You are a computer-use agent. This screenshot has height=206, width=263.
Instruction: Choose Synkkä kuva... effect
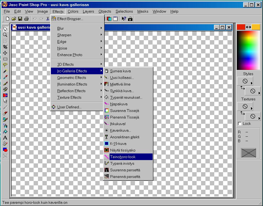(x=128, y=91)
